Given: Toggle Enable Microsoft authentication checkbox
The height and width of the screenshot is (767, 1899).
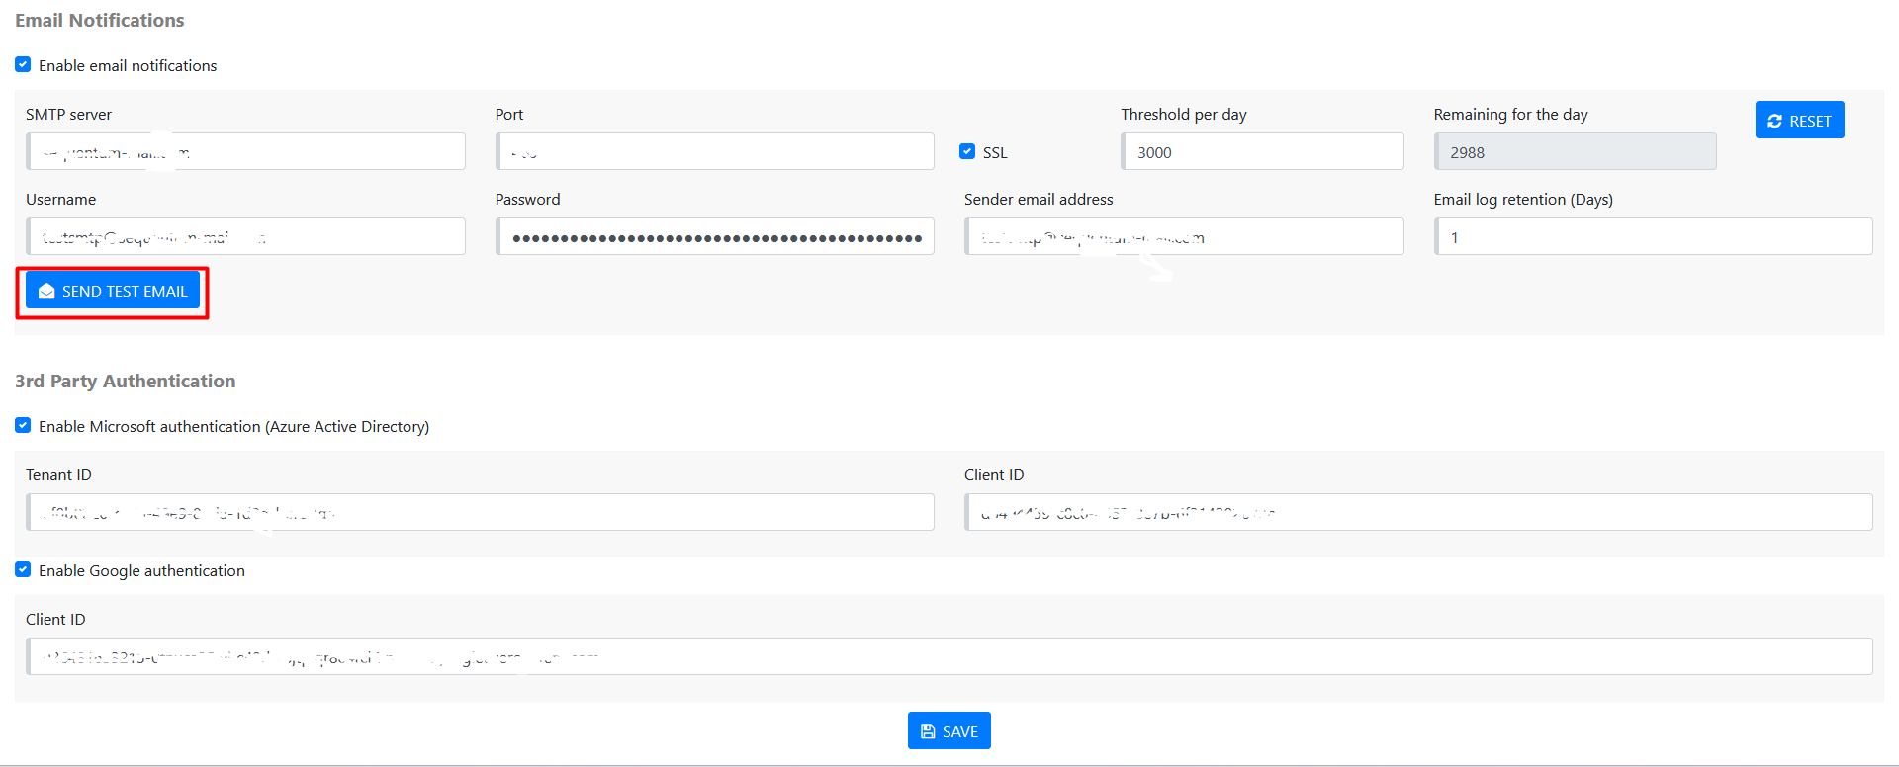Looking at the screenshot, I should (x=23, y=426).
